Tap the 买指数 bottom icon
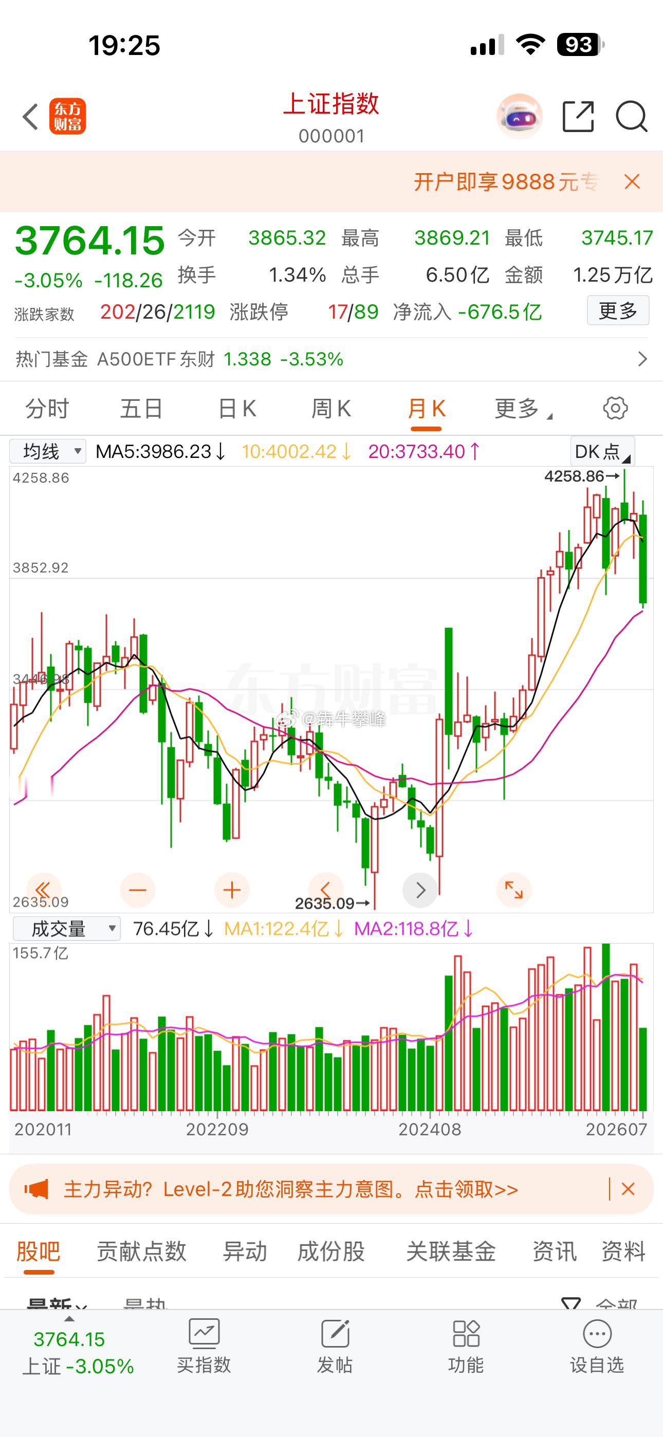Screen dimensions: 663x1437 click(x=204, y=1346)
